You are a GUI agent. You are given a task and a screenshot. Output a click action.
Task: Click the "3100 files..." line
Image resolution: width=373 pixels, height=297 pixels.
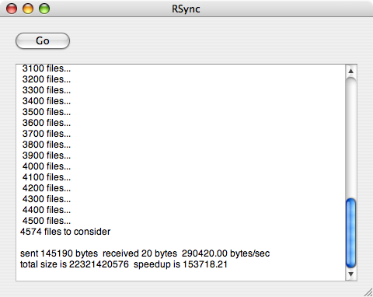47,68
